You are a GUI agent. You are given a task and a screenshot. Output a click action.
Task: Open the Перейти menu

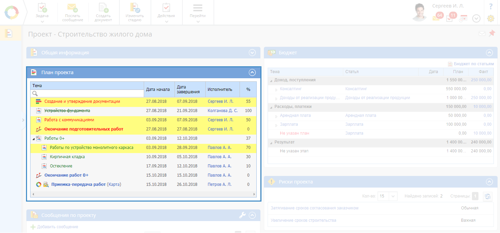point(198,12)
